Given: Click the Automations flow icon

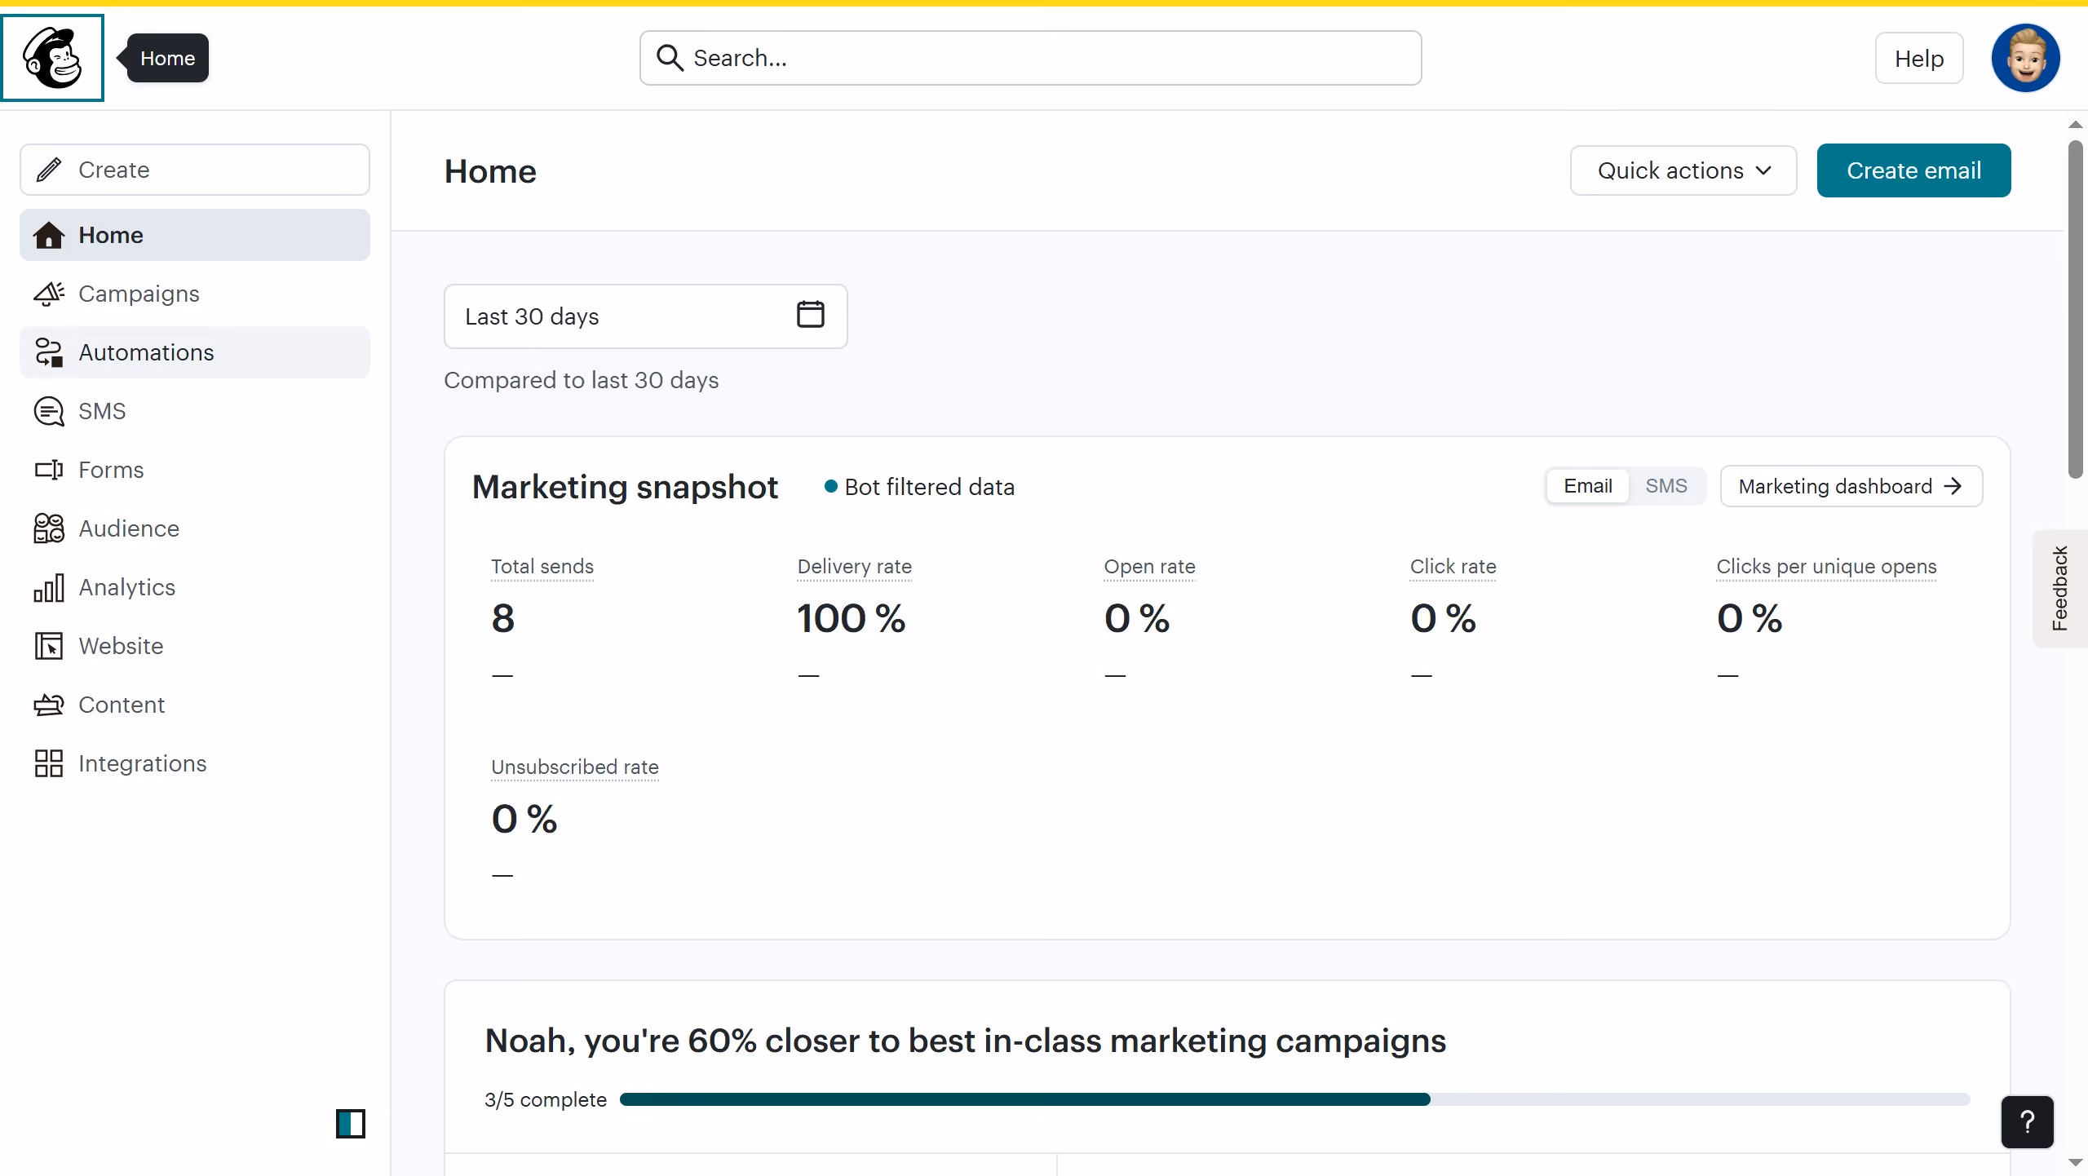Looking at the screenshot, I should tap(49, 352).
